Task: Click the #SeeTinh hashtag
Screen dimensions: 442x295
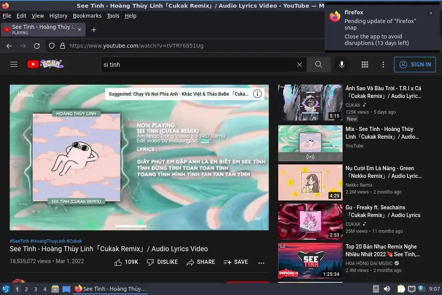Action: click(x=20, y=241)
